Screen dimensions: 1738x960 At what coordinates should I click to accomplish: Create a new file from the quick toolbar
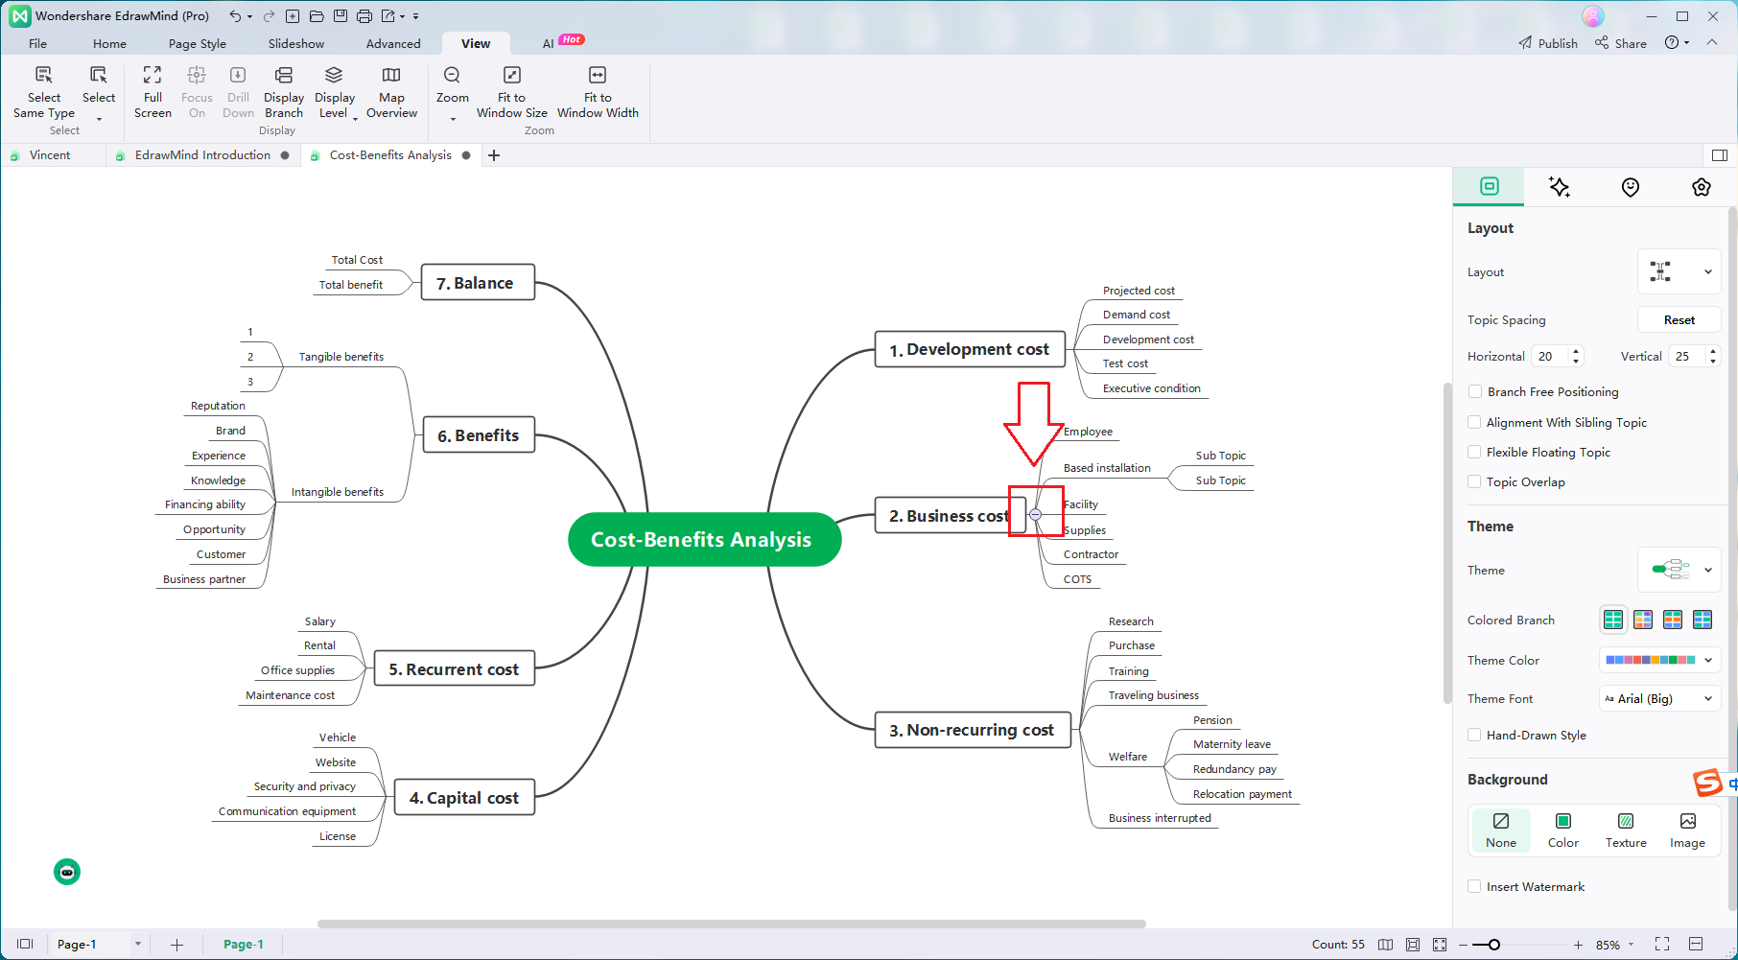(x=293, y=16)
